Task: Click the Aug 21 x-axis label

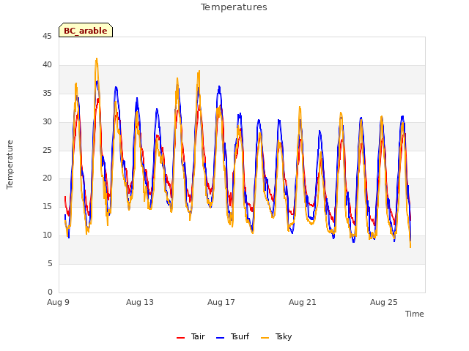Action: 303,302
